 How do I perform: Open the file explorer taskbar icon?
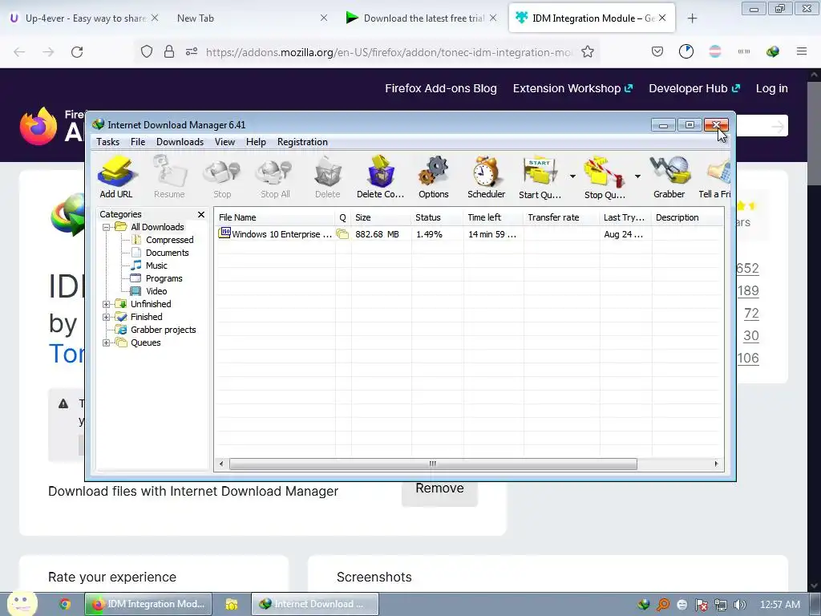tap(232, 604)
